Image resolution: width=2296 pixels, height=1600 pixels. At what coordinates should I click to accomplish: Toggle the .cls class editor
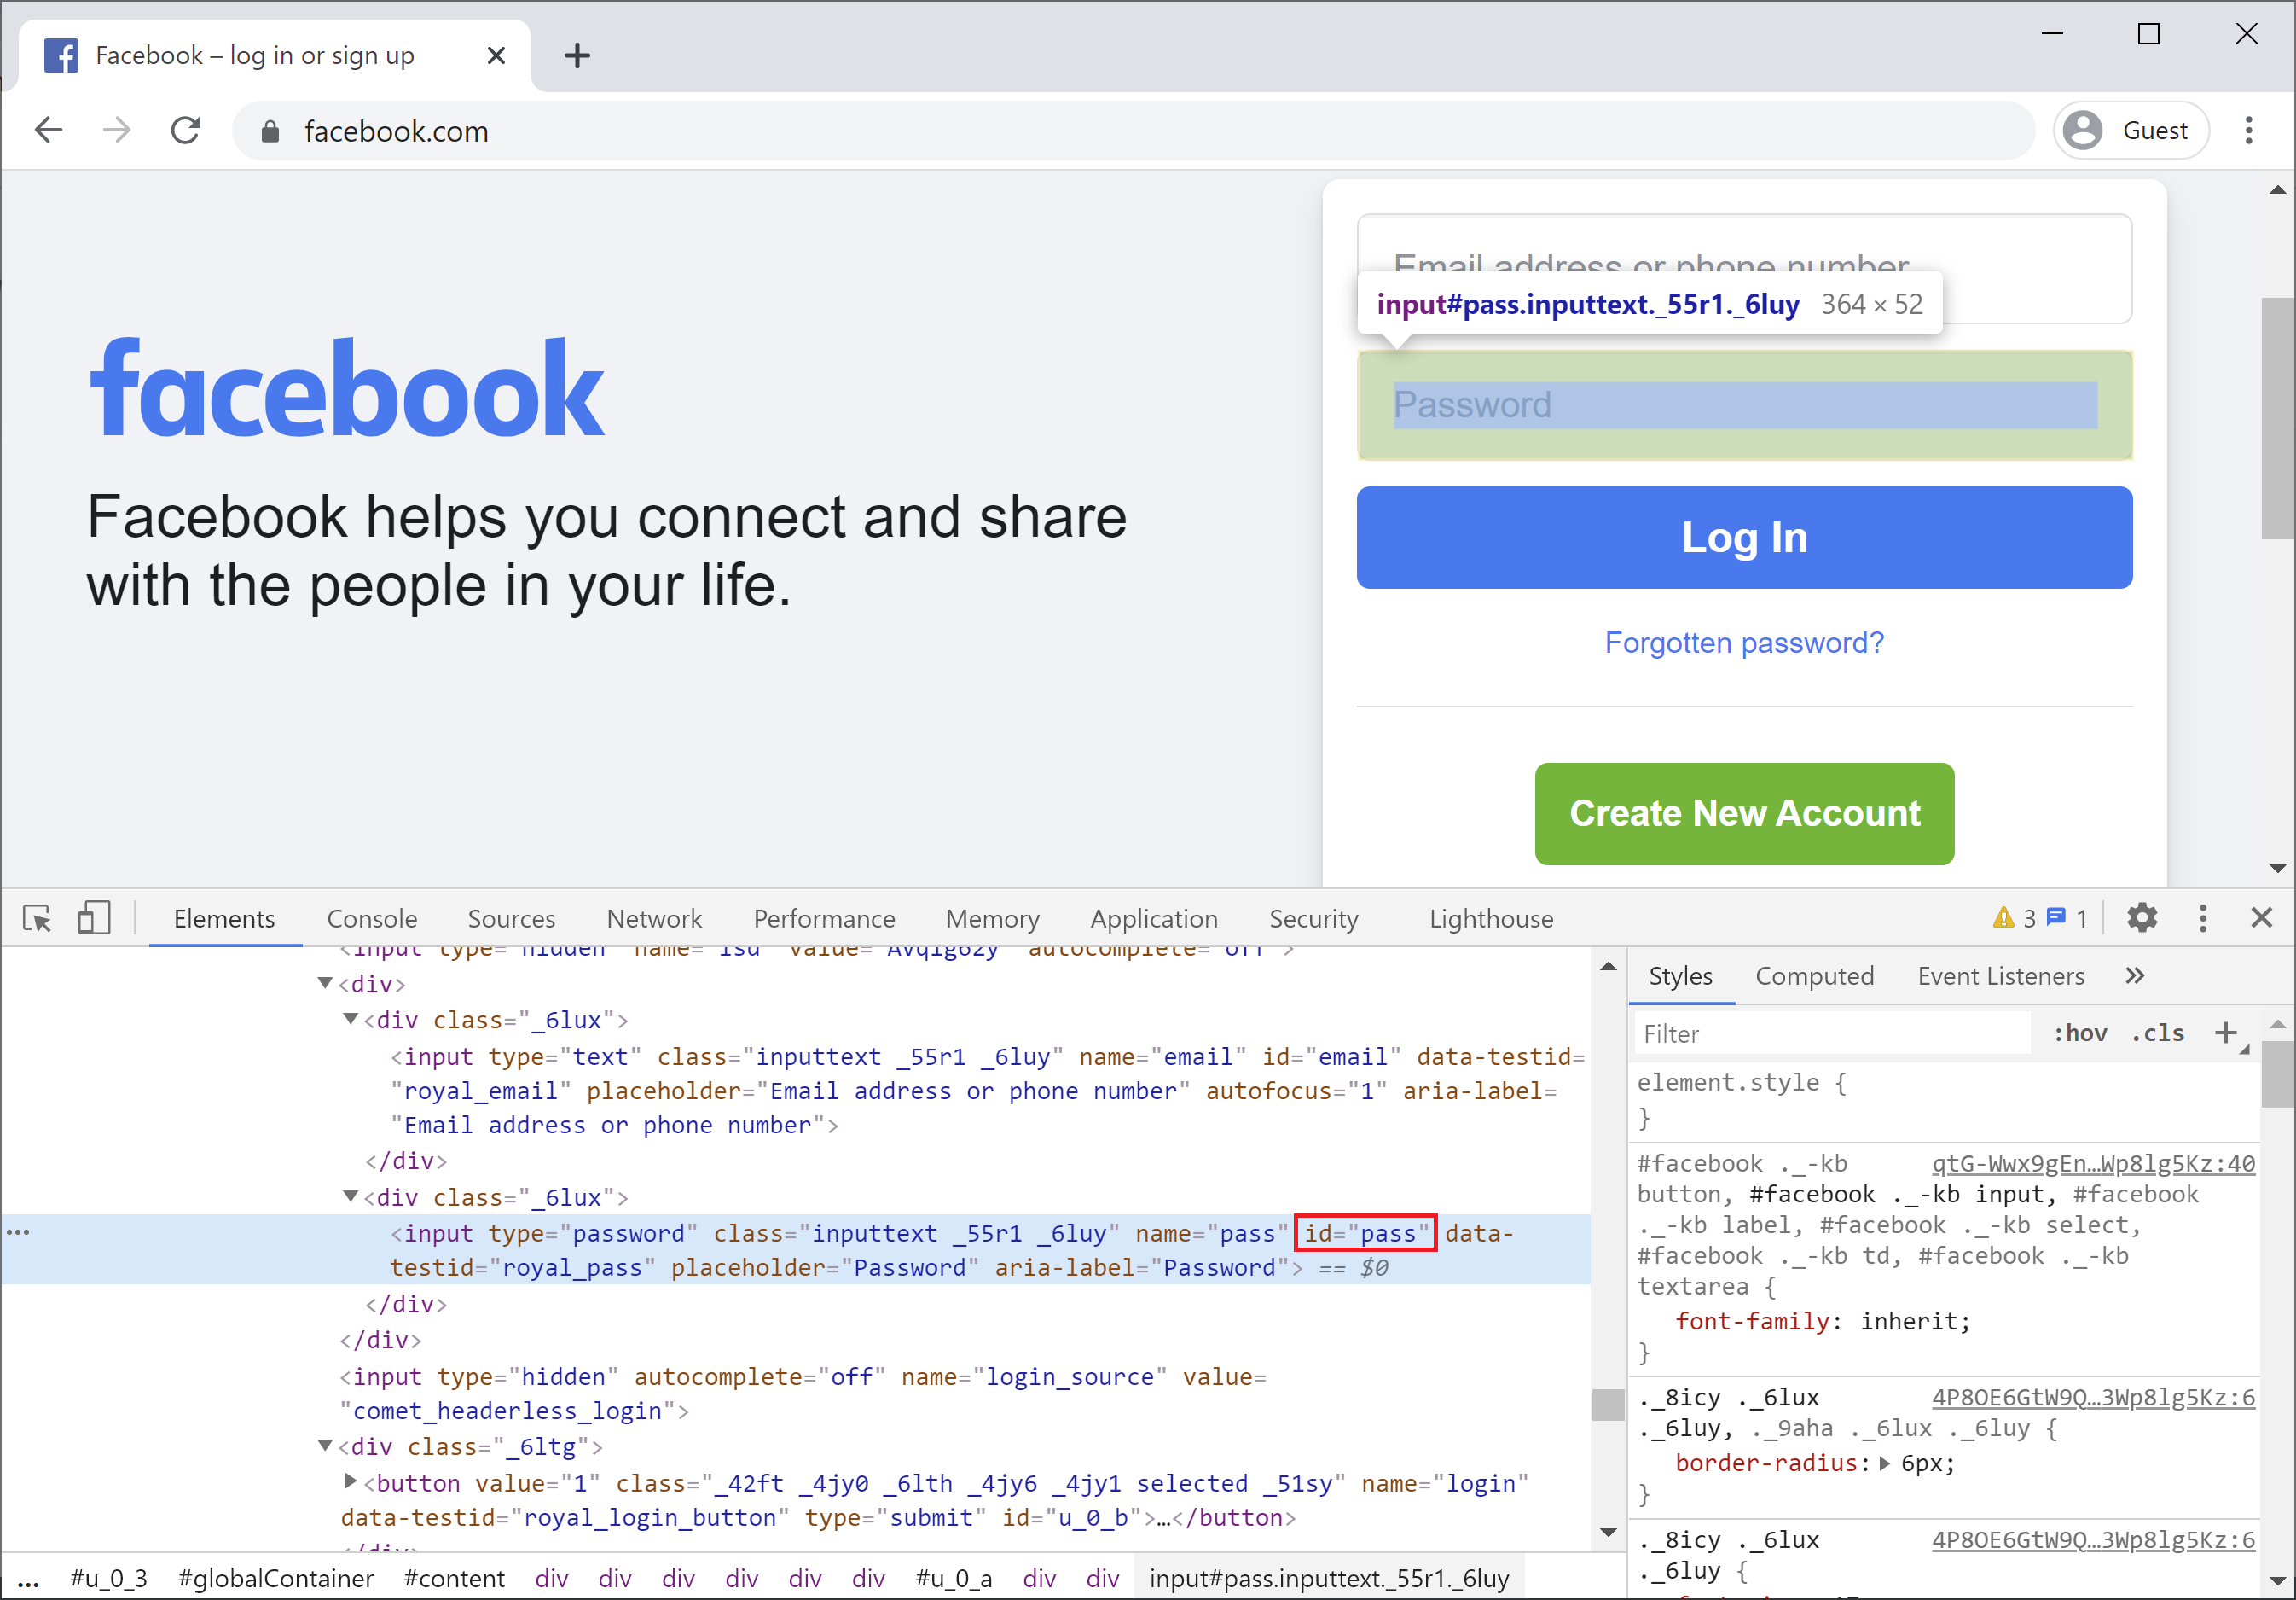2157,1033
